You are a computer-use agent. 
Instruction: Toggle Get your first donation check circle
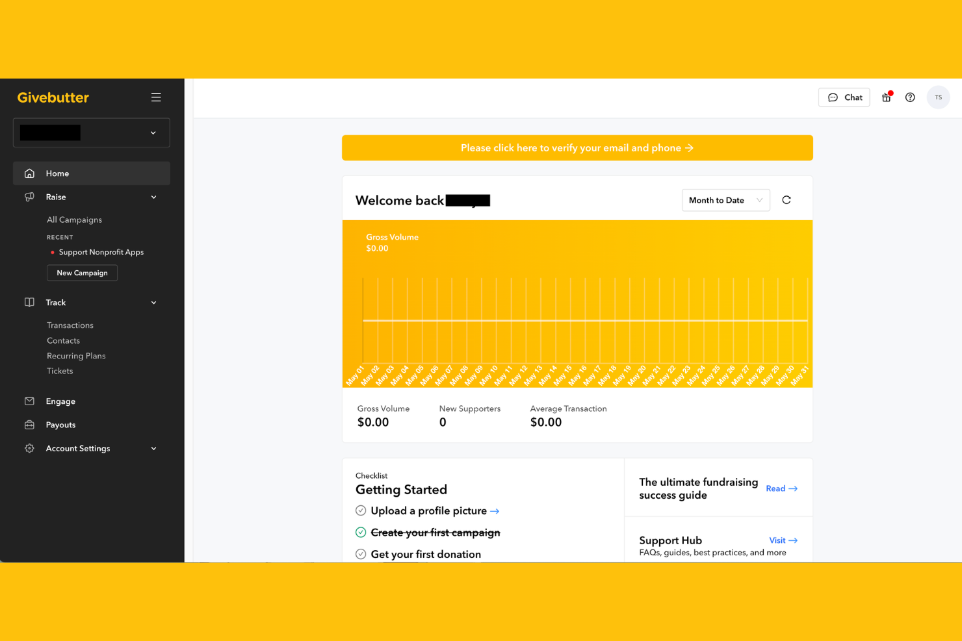[x=361, y=554]
